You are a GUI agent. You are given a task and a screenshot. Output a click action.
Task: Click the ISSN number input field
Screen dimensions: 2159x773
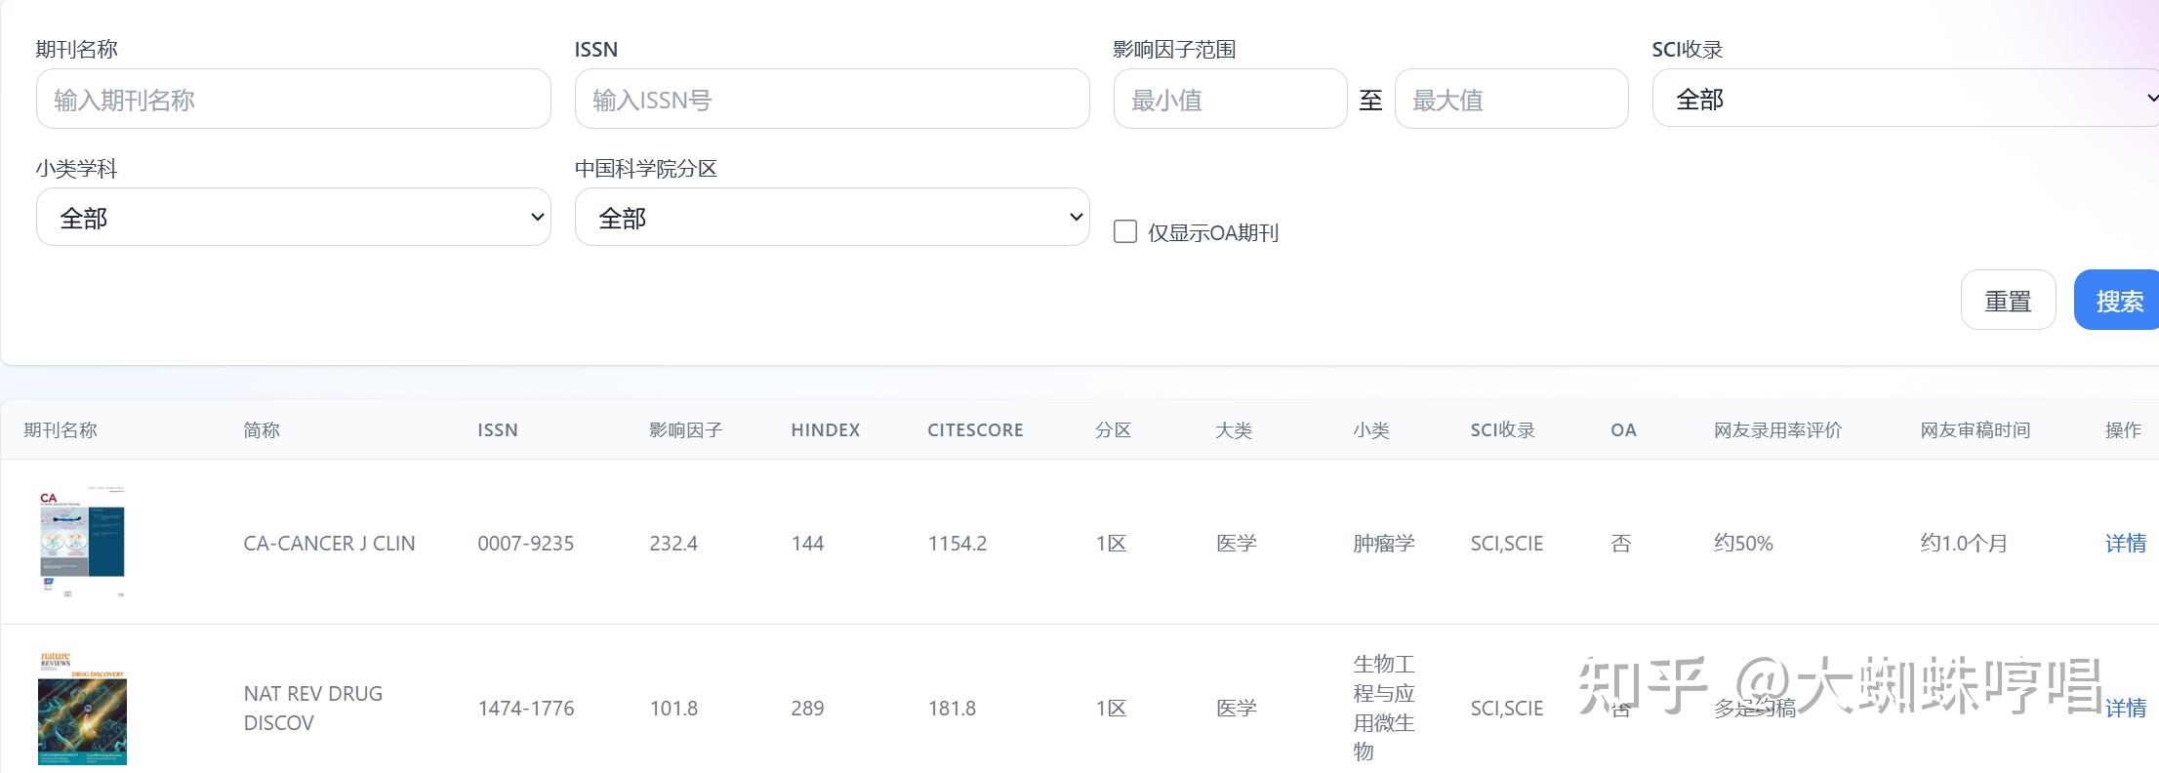832,100
